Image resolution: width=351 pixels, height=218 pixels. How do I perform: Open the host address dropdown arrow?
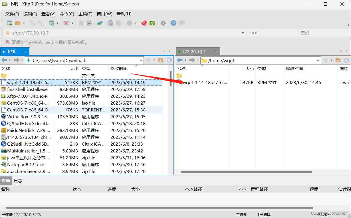[x=243, y=33]
